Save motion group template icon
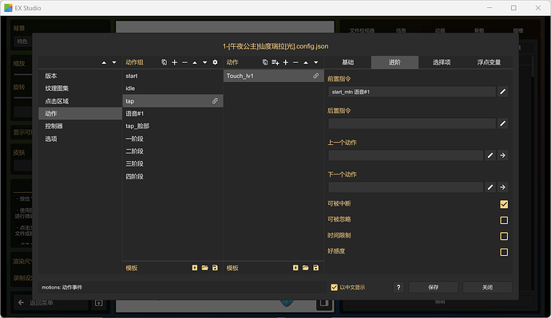Image resolution: width=551 pixels, height=318 pixels. (215, 268)
